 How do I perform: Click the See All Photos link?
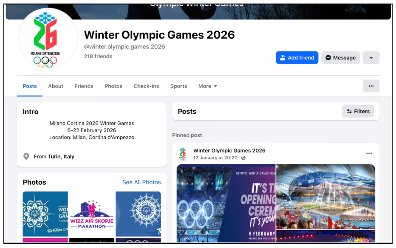coord(141,182)
